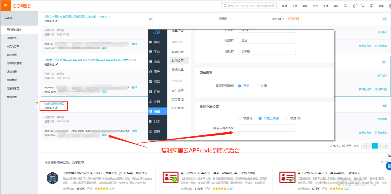Open 基础设置 in settings submenu
391x194 pixels.
(178, 52)
